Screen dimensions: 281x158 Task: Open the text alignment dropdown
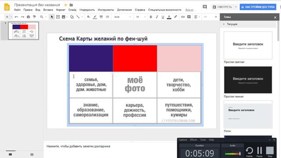[x=197, y=17]
